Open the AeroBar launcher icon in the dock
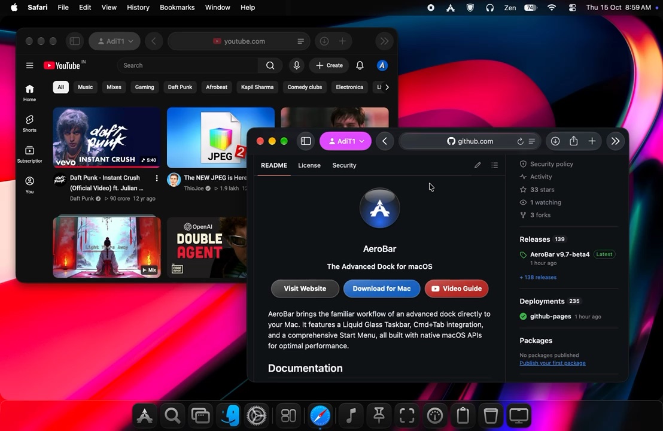Viewport: 663px width, 431px height. 145,416
